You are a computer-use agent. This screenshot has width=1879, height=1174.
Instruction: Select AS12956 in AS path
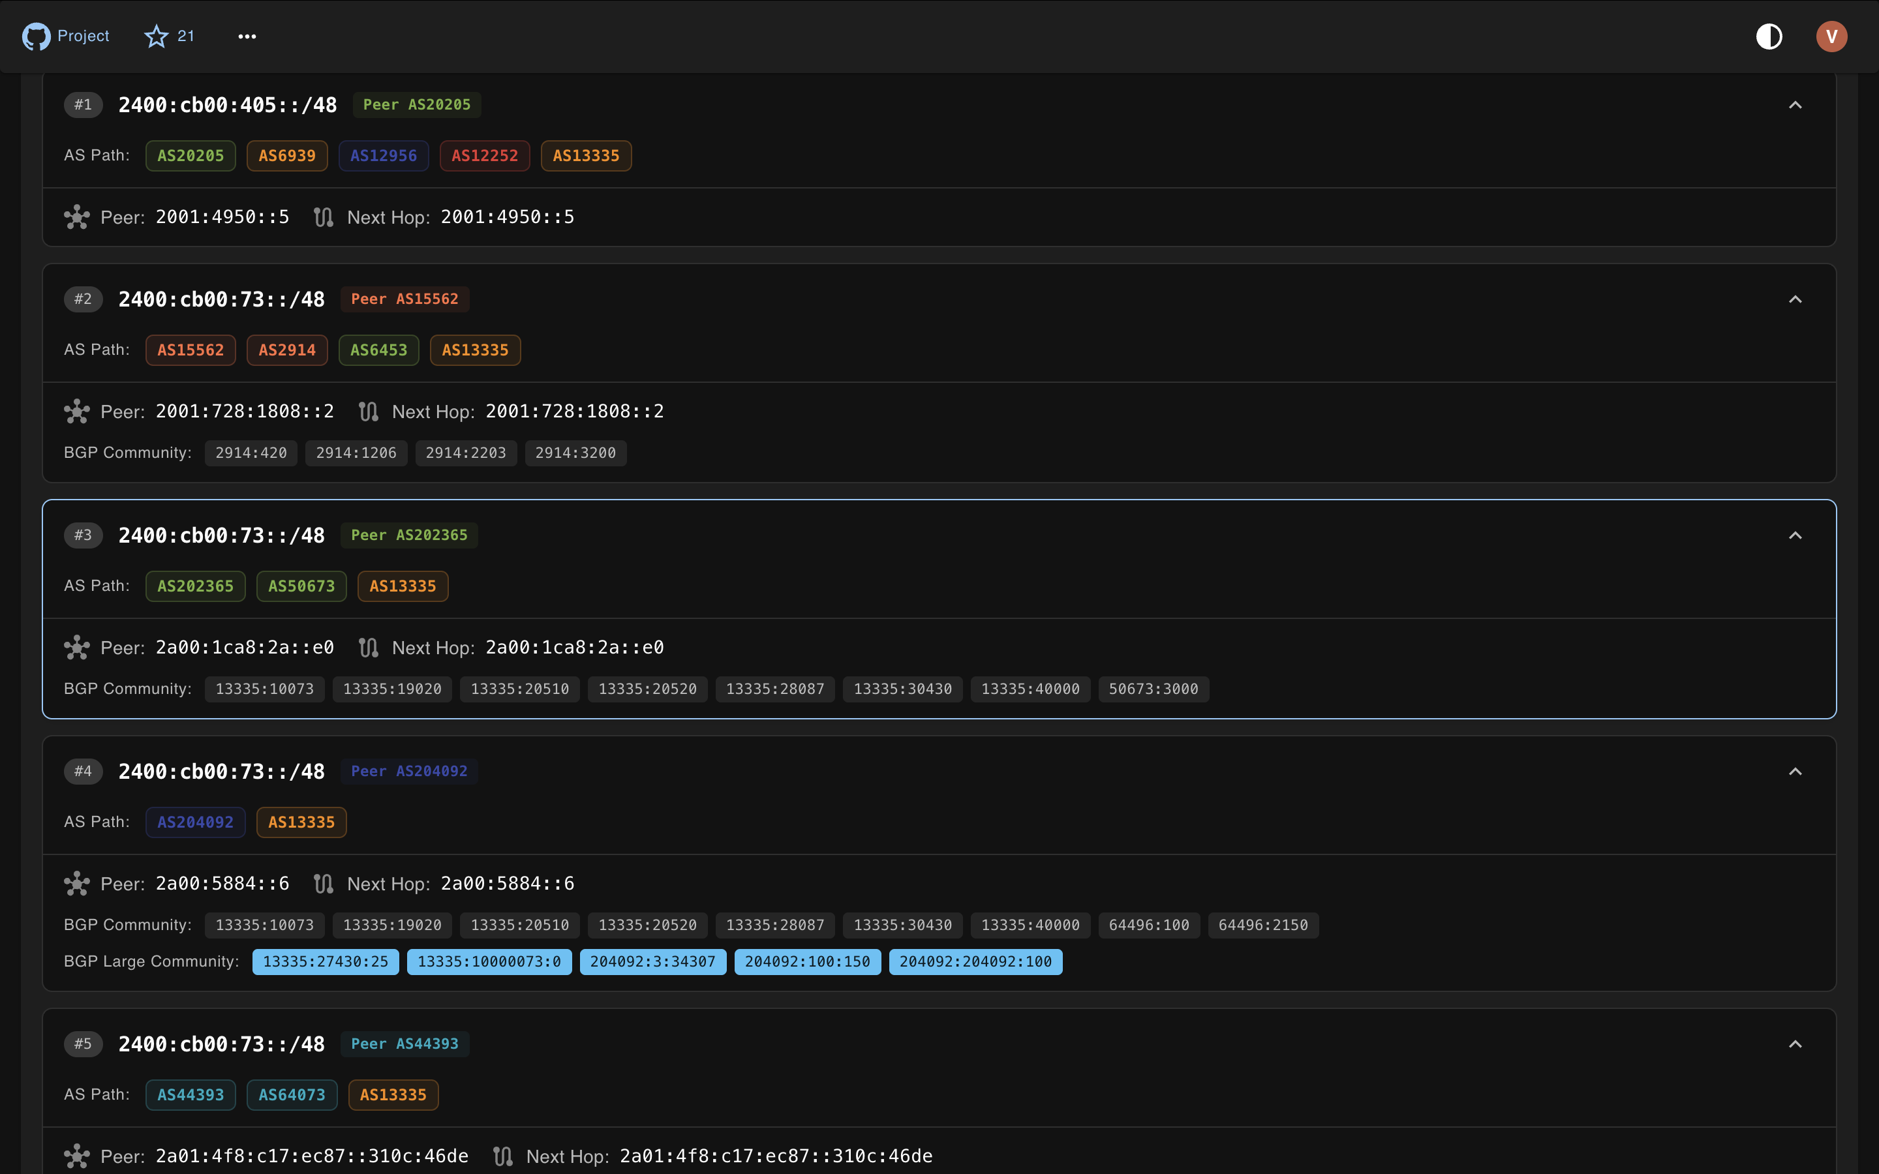(384, 155)
